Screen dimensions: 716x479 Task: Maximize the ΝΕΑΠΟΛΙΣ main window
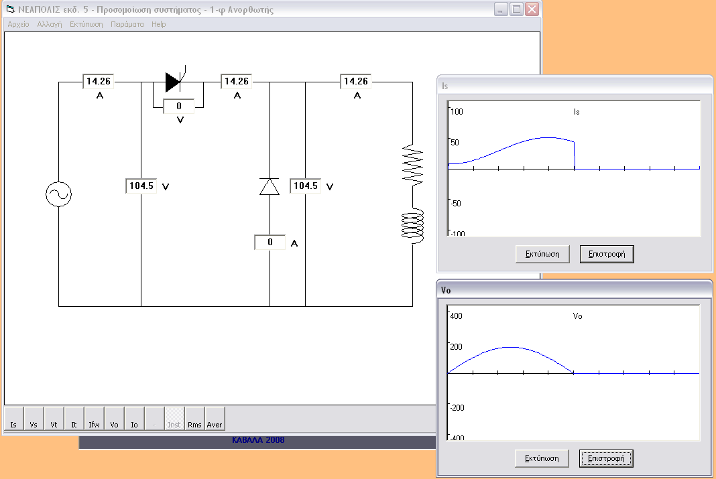point(516,9)
